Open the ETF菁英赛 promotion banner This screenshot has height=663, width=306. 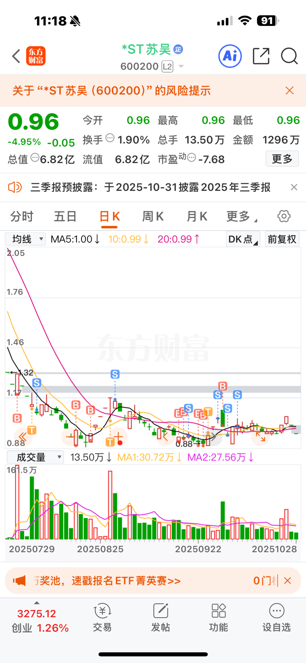(x=153, y=581)
